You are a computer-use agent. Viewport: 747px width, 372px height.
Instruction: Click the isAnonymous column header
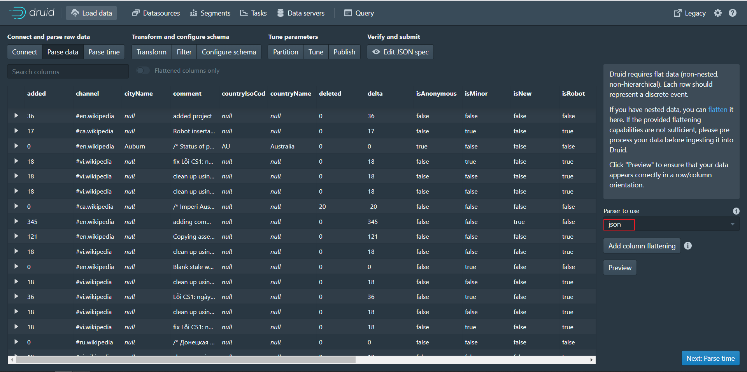click(x=436, y=93)
